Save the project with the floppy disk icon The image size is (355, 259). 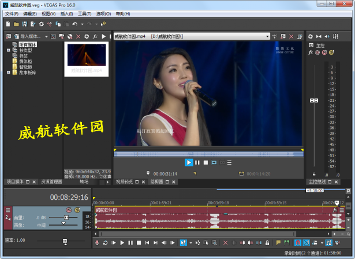[x=24, y=24]
